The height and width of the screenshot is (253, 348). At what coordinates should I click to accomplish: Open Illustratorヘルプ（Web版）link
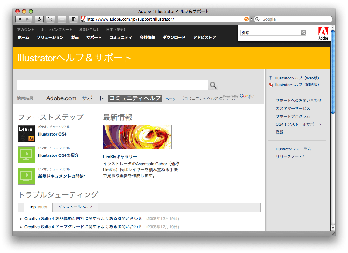(x=297, y=78)
